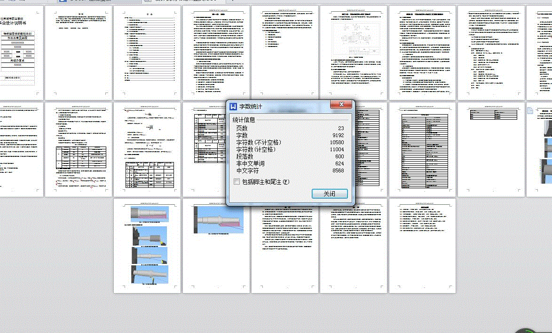Viewport: 552px width, 333px height.
Task: Select the table page partly hidden behind the dialog's left side
Action: point(204,149)
